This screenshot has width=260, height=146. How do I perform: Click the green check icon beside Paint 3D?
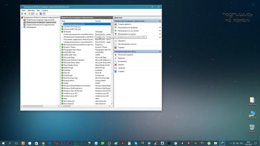click(62, 73)
